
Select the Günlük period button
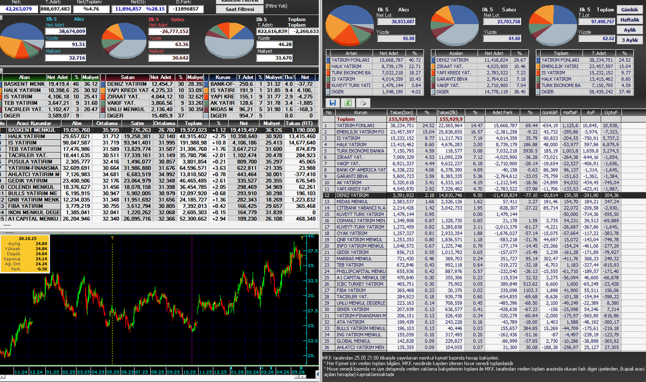[x=629, y=10]
